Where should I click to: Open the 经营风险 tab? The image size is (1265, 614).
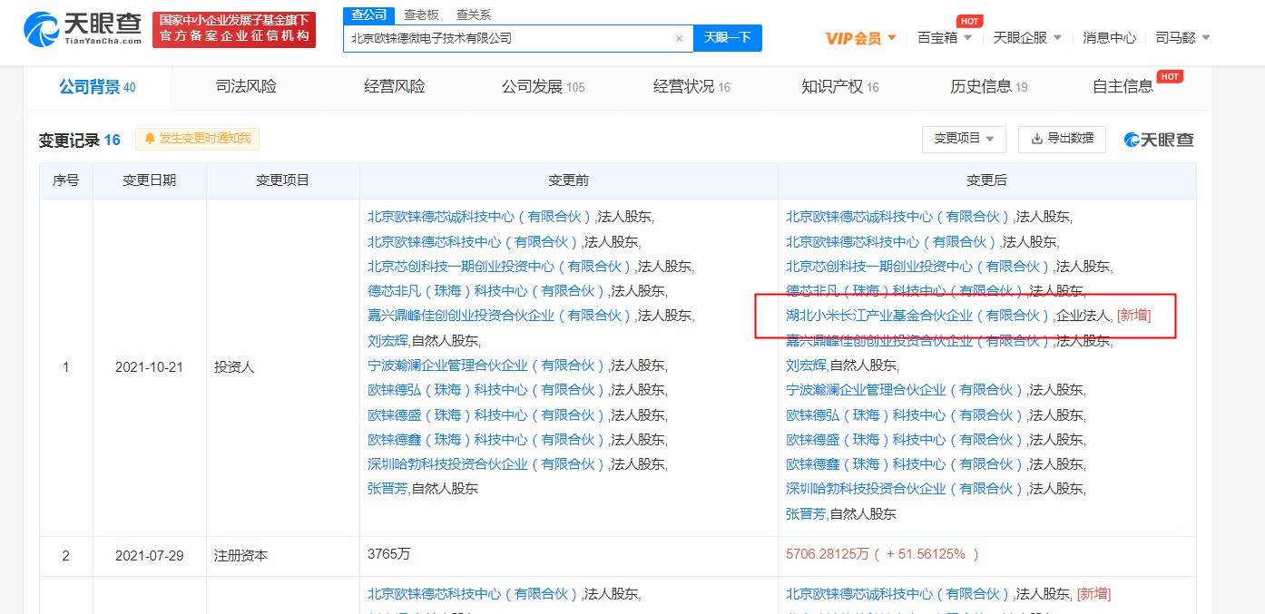pos(395,87)
